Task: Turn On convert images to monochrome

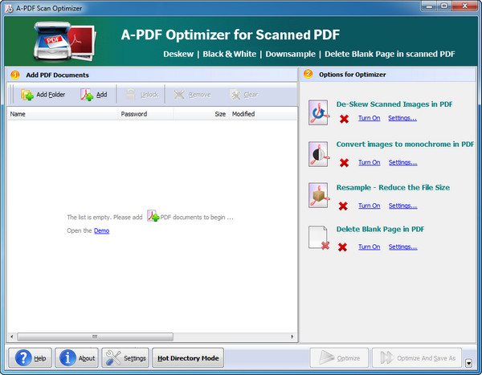Action: [369, 162]
